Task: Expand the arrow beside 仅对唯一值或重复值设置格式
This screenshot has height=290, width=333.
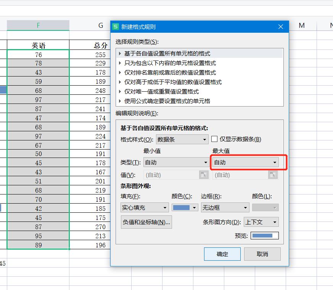Action: pos(120,91)
